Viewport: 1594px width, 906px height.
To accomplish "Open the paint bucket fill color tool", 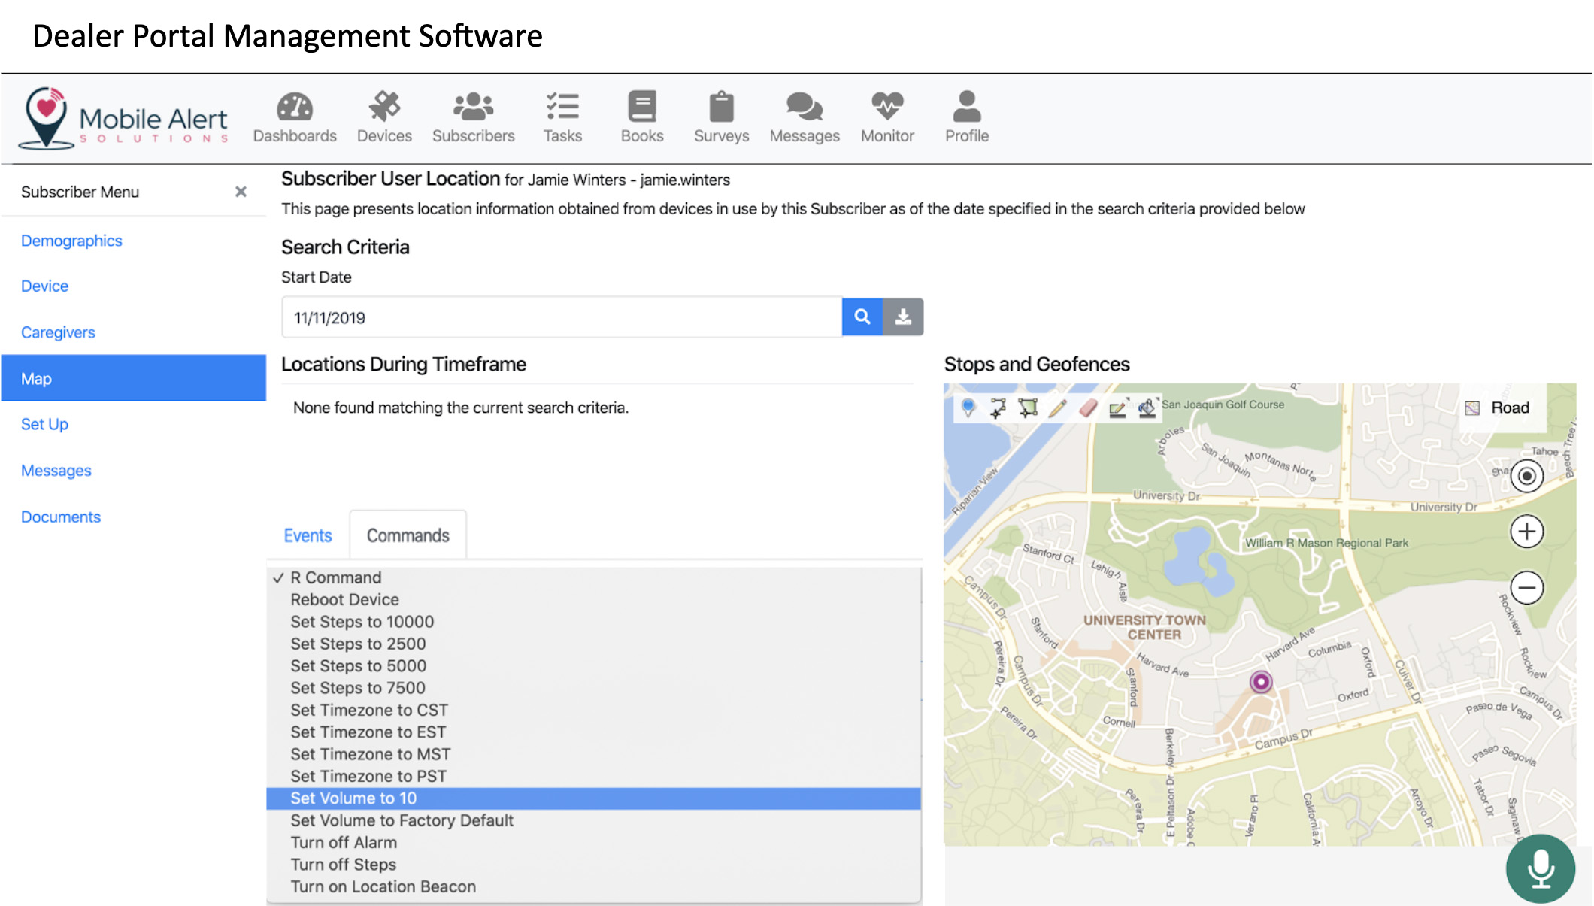I will [x=1147, y=408].
